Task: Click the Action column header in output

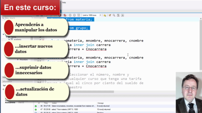Action: click(x=54, y=103)
